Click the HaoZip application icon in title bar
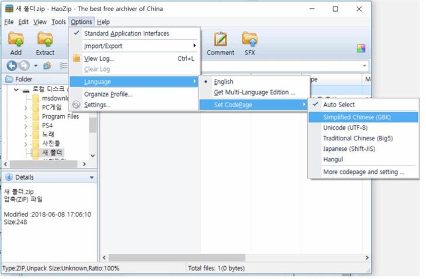Viewport: 426px width, 279px height. (9, 9)
